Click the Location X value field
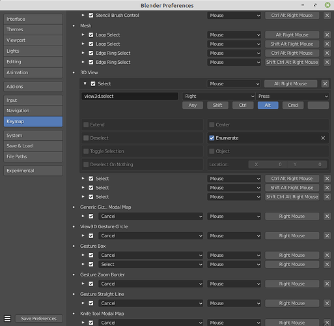This screenshot has width=334, height=326. pos(268,164)
